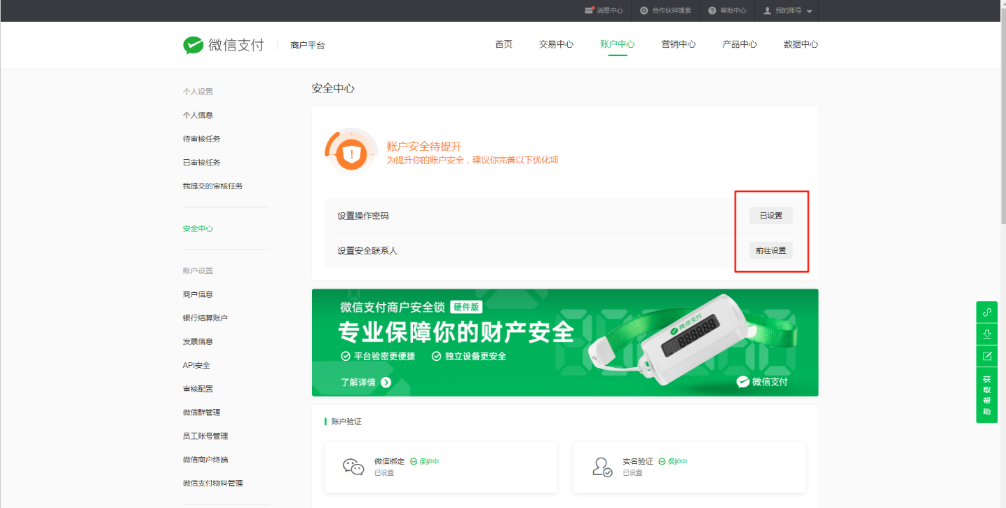The height and width of the screenshot is (508, 1006).
Task: Click the 帮助中心 question mark icon
Action: pos(712,11)
